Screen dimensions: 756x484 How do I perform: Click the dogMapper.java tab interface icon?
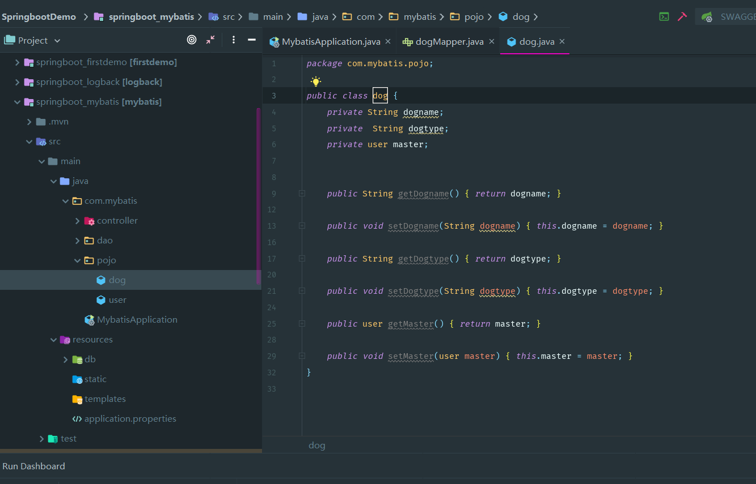(407, 41)
